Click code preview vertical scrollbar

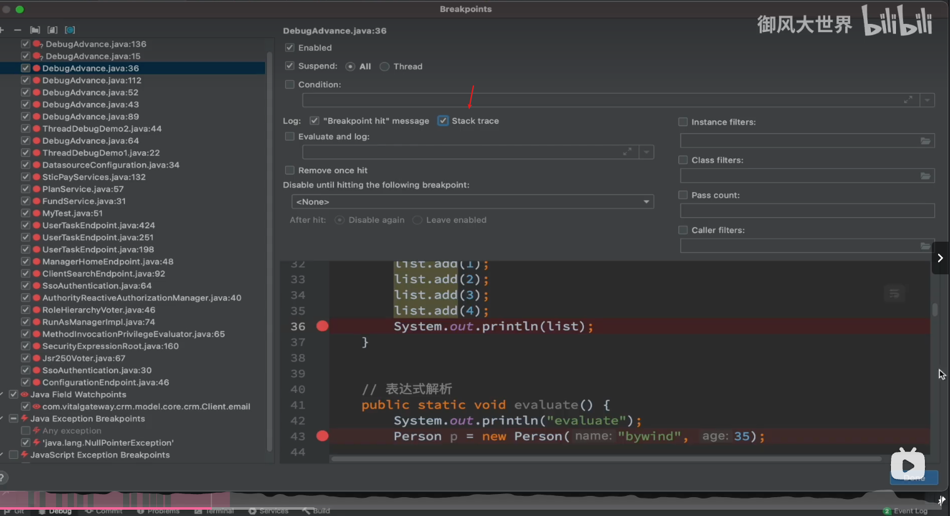(934, 309)
